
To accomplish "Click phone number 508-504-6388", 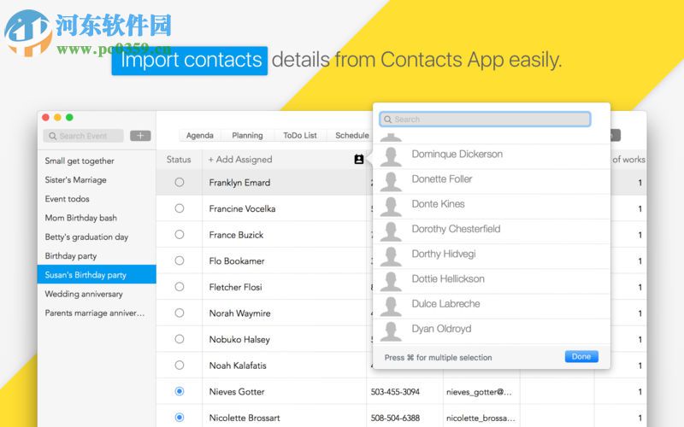I will tap(395, 418).
